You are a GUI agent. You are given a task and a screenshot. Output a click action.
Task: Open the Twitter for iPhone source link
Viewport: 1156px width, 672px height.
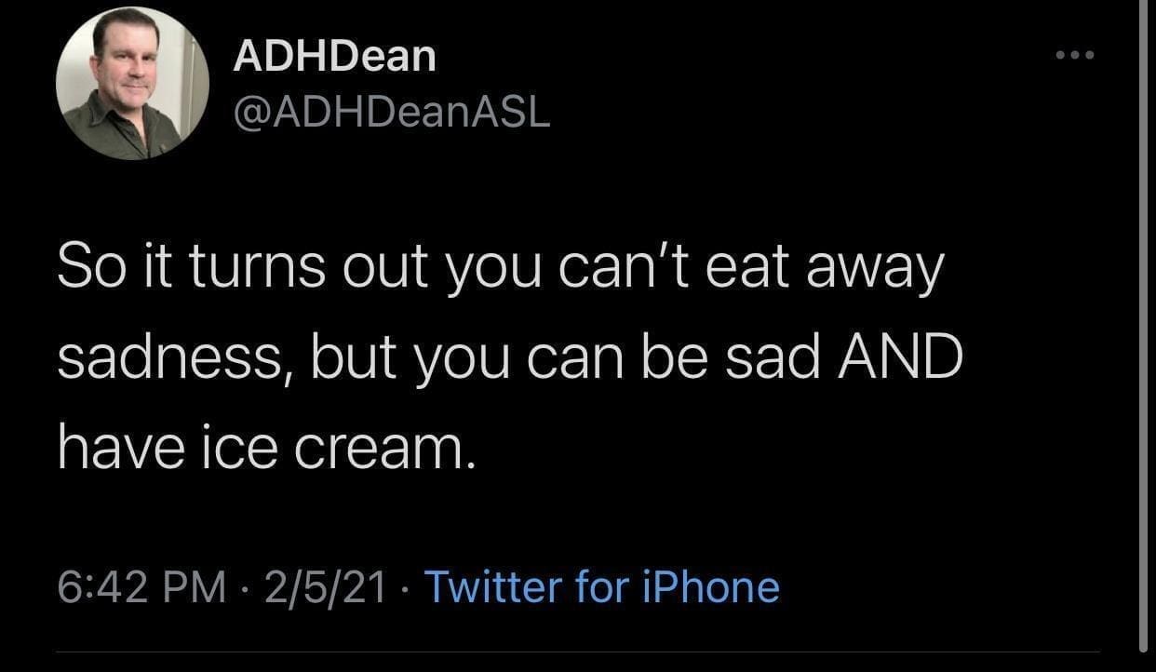[601, 587]
